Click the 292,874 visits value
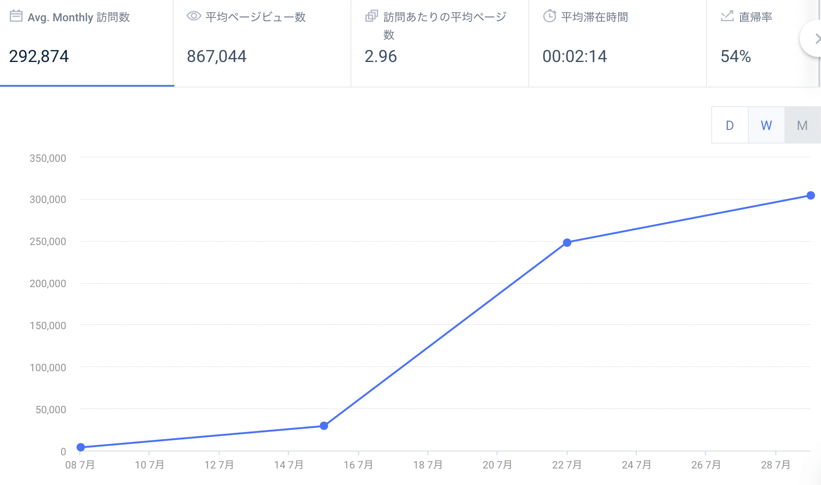The width and height of the screenshot is (821, 485). click(39, 56)
